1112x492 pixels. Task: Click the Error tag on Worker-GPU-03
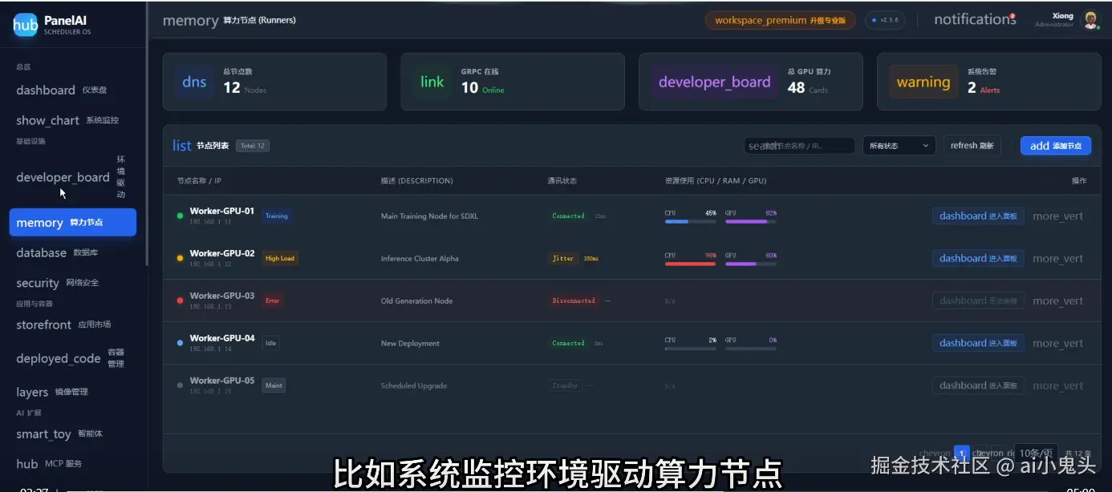pyautogui.click(x=272, y=300)
